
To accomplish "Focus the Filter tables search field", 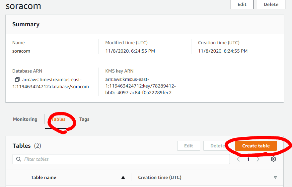I will [121, 159].
